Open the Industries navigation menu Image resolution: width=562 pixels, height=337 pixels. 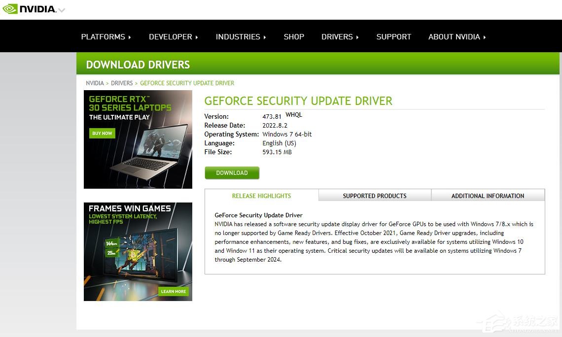click(x=241, y=37)
